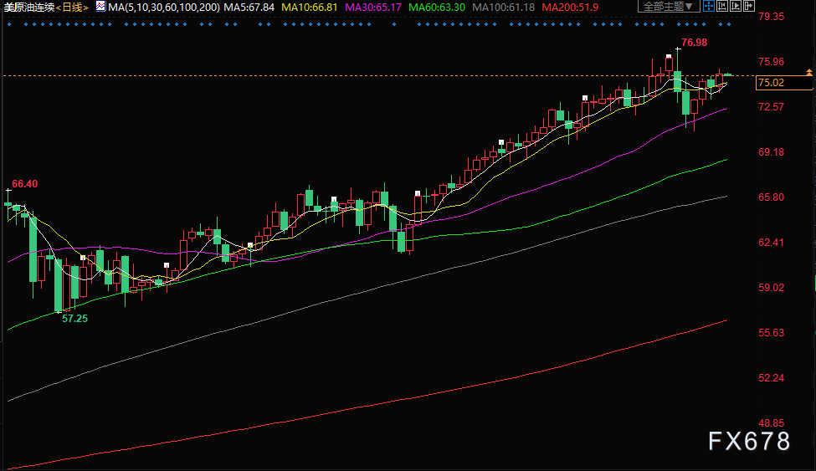The height and width of the screenshot is (471, 816).
Task: Select the MA5:67.84 indicator value
Action: tap(249, 8)
